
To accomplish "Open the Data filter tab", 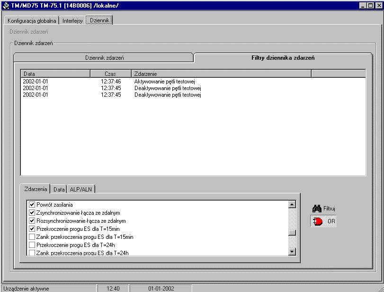I will pyautogui.click(x=59, y=189).
